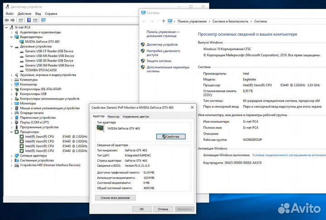
Task: Expand Звуковые, игровые и видеоустройства
Action: coord(12,75)
